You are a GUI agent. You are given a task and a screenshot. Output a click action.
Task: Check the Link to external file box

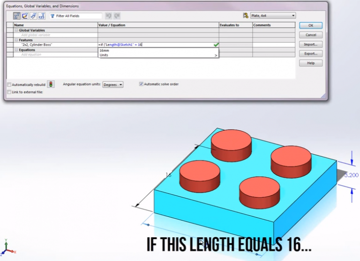(9, 92)
